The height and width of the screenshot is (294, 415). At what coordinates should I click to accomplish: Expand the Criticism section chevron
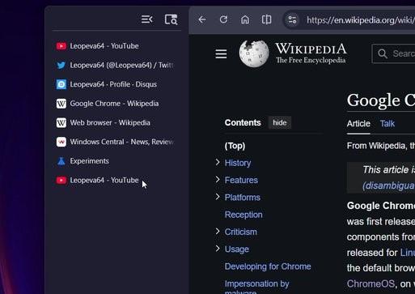[x=218, y=232]
